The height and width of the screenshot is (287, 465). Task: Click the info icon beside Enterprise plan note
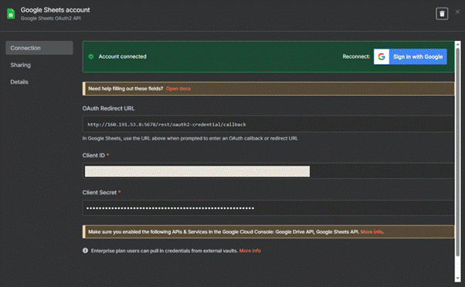[86, 251]
